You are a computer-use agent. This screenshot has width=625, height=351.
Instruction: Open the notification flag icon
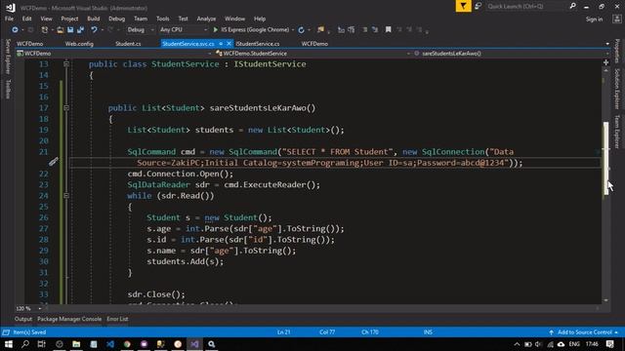tap(463, 6)
